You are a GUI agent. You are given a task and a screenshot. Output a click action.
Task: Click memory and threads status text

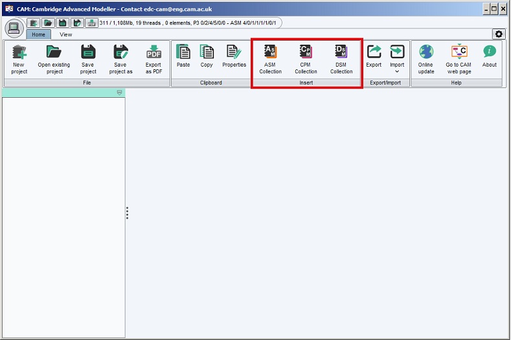(x=188, y=23)
